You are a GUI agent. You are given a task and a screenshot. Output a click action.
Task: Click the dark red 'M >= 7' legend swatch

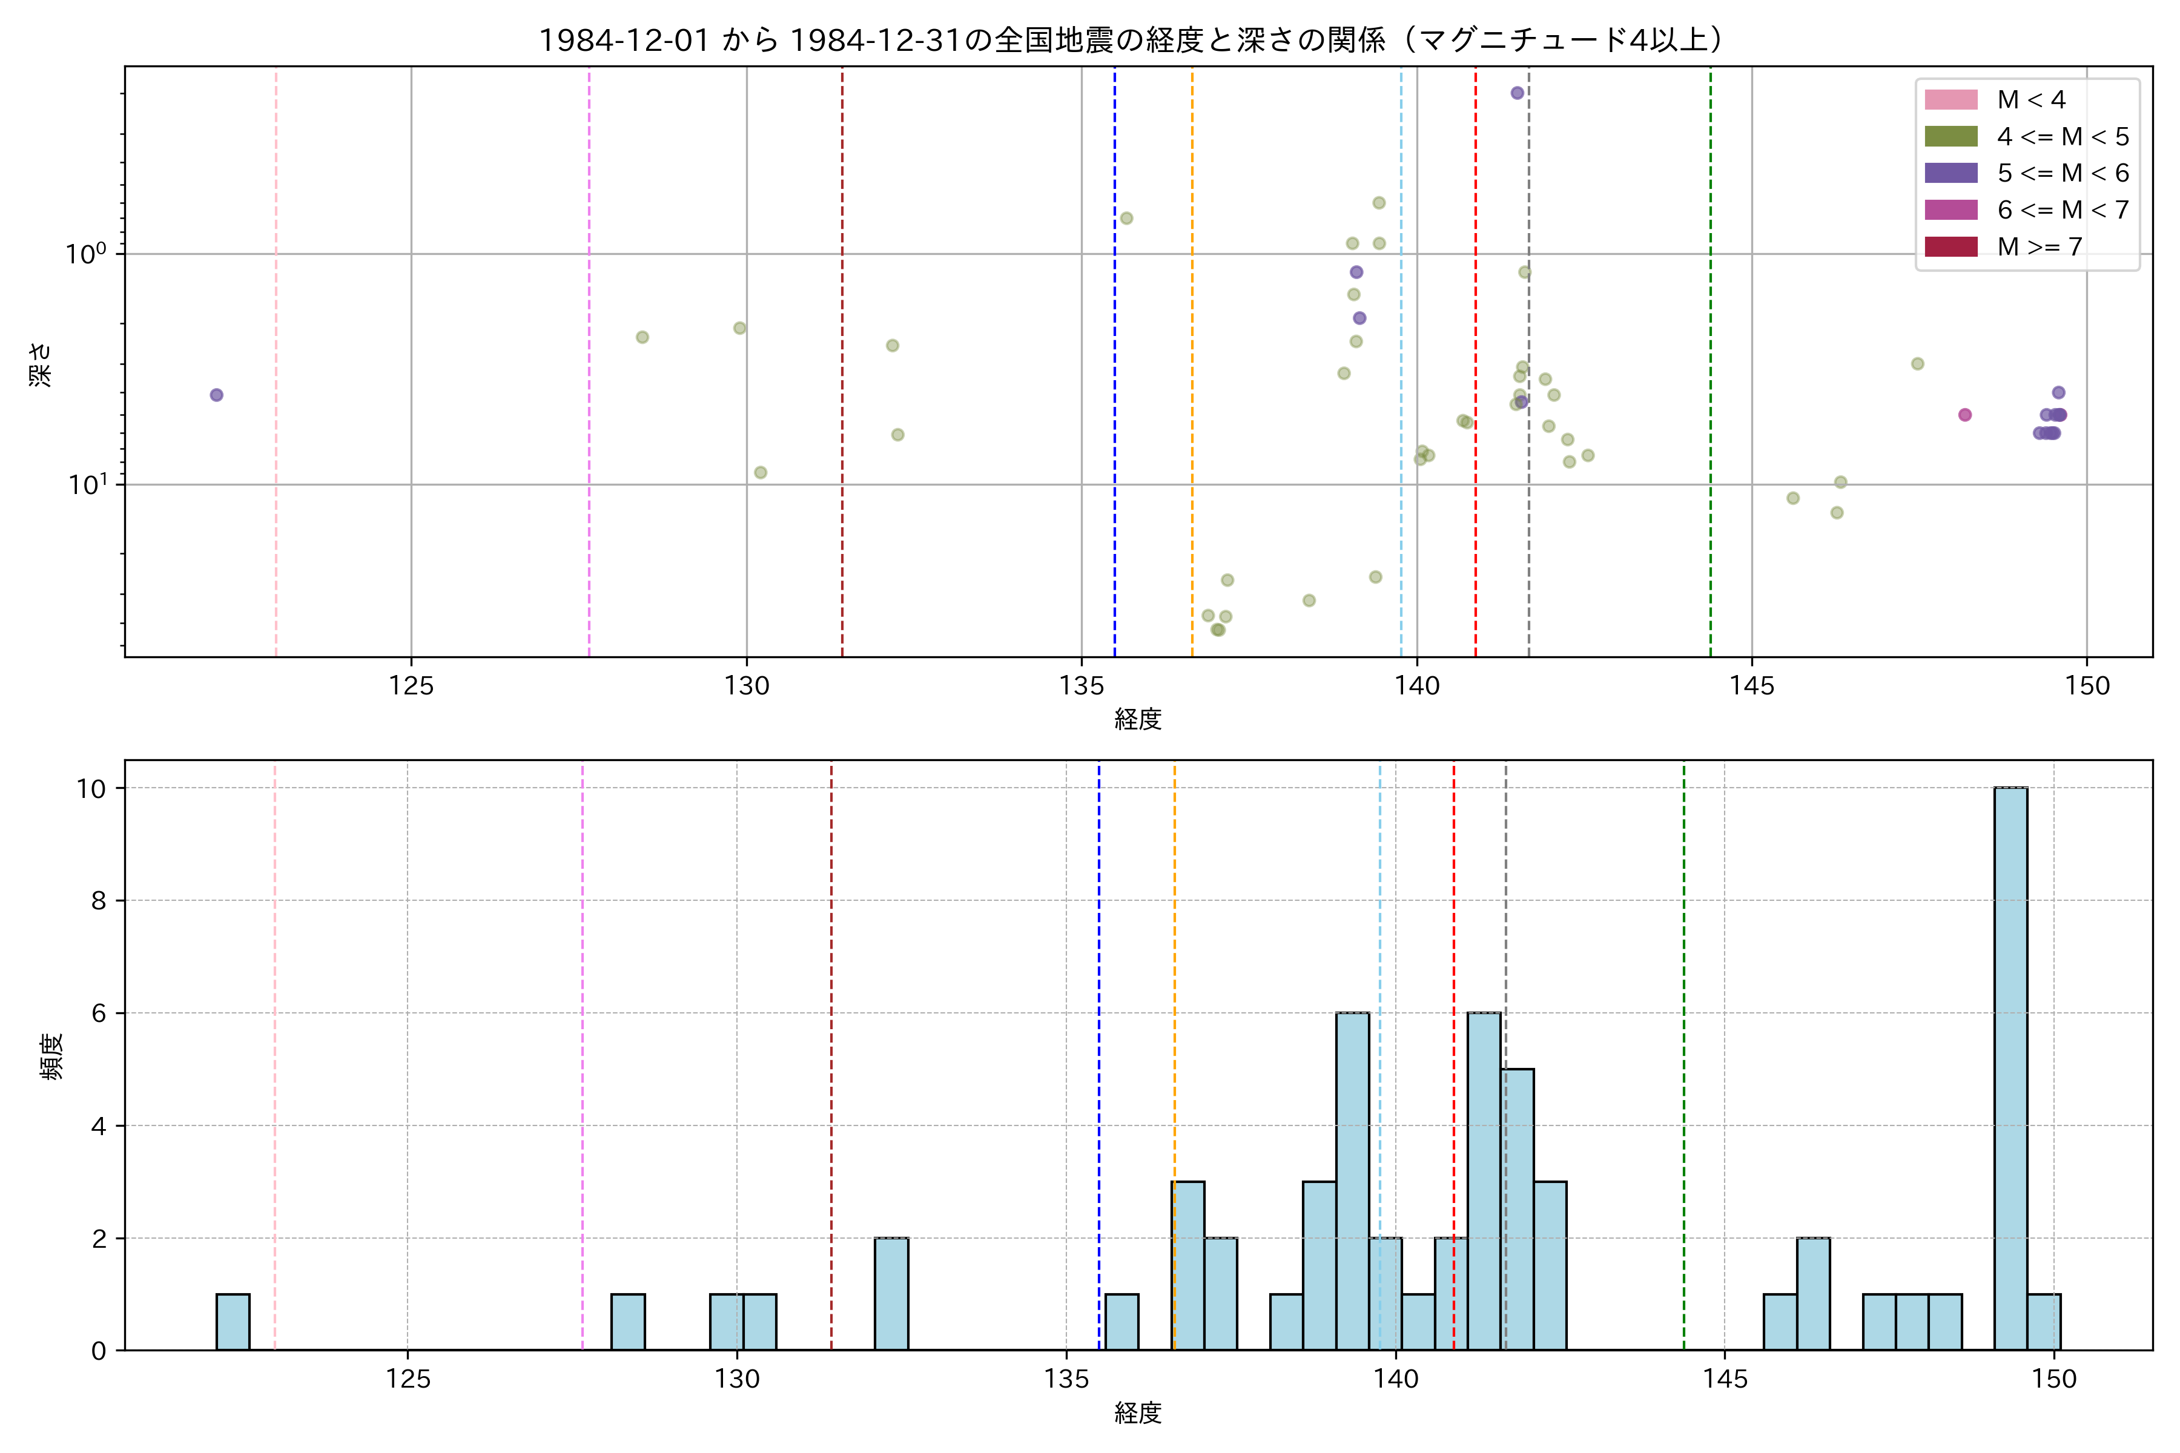[x=1950, y=246]
